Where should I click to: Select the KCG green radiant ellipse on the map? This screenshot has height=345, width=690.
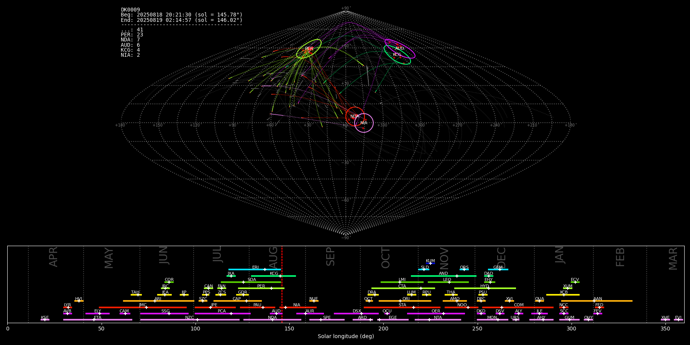coord(397,55)
